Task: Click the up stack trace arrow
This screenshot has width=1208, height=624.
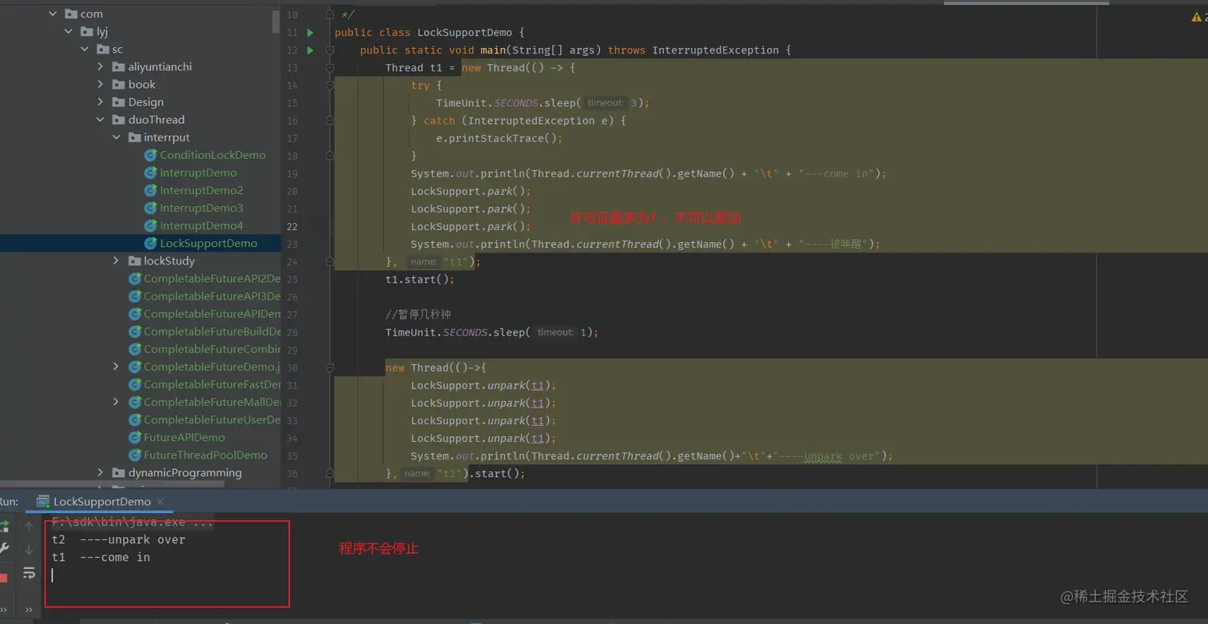Action: [29, 526]
